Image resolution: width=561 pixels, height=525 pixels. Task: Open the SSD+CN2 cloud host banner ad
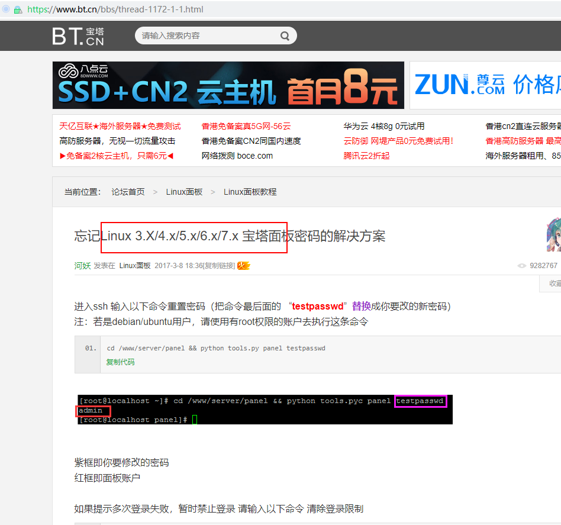(228, 85)
